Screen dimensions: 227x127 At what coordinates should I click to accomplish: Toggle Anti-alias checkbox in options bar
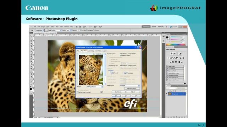coord(81,30)
